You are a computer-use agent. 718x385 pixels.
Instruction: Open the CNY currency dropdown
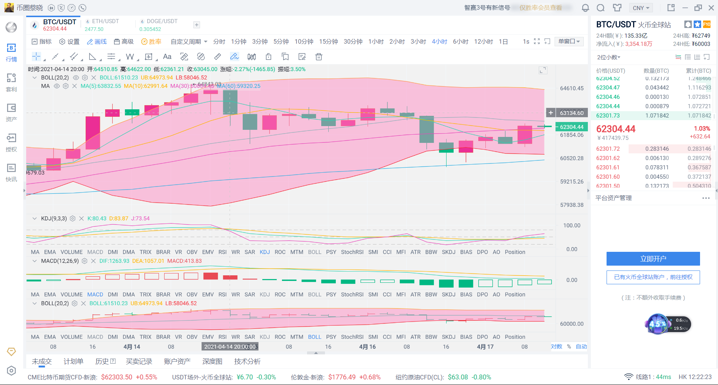[x=641, y=8]
